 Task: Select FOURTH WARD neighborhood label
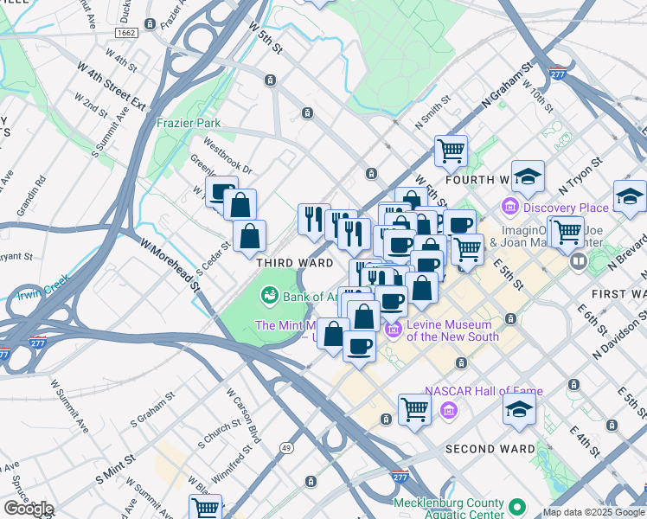pos(477,180)
